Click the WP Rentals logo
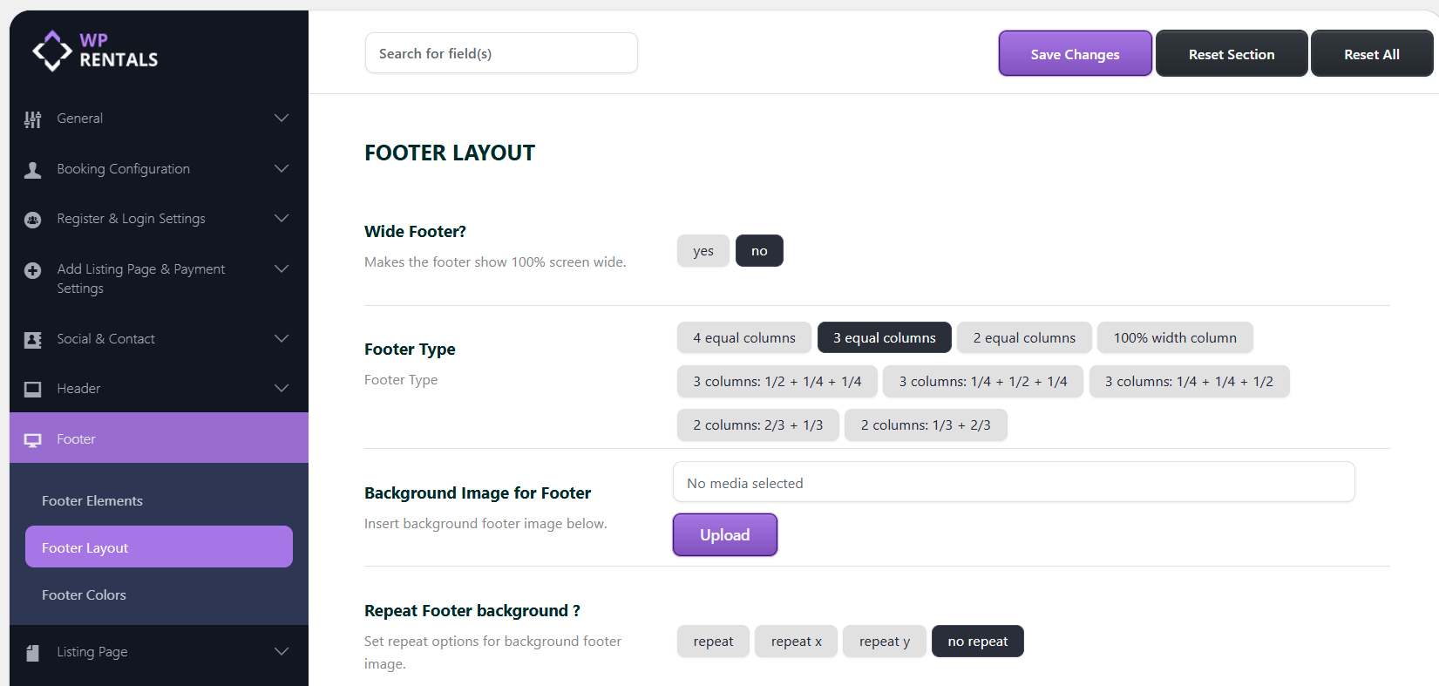Image resolution: width=1439 pixels, height=686 pixels. (x=95, y=51)
